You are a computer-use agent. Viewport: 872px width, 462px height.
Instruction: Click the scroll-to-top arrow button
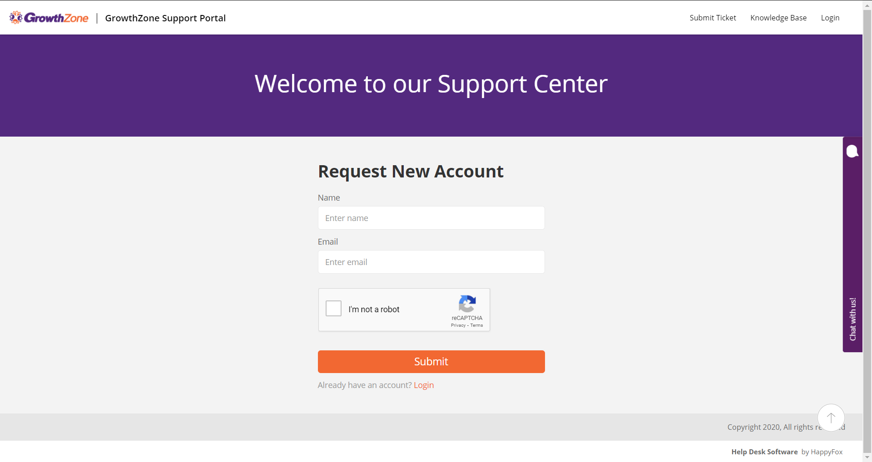831,418
